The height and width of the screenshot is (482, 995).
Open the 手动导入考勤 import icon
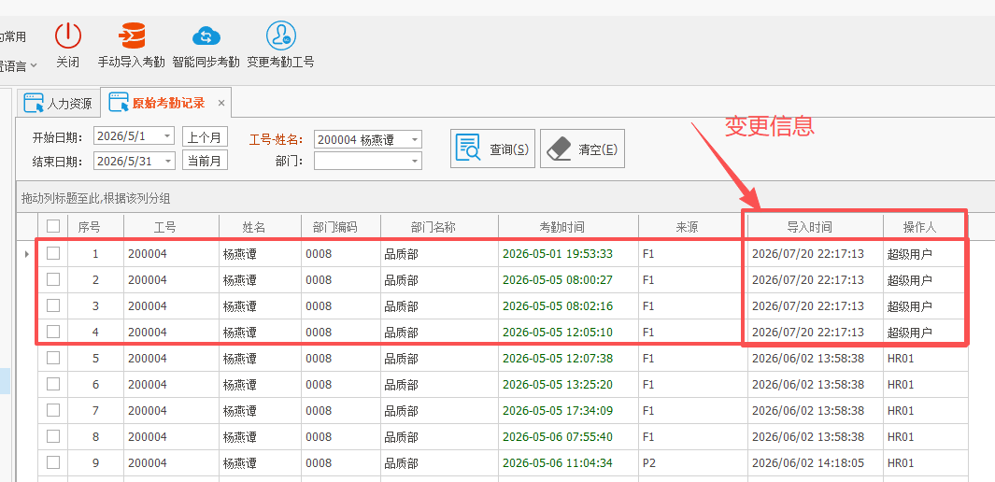pyautogui.click(x=132, y=35)
